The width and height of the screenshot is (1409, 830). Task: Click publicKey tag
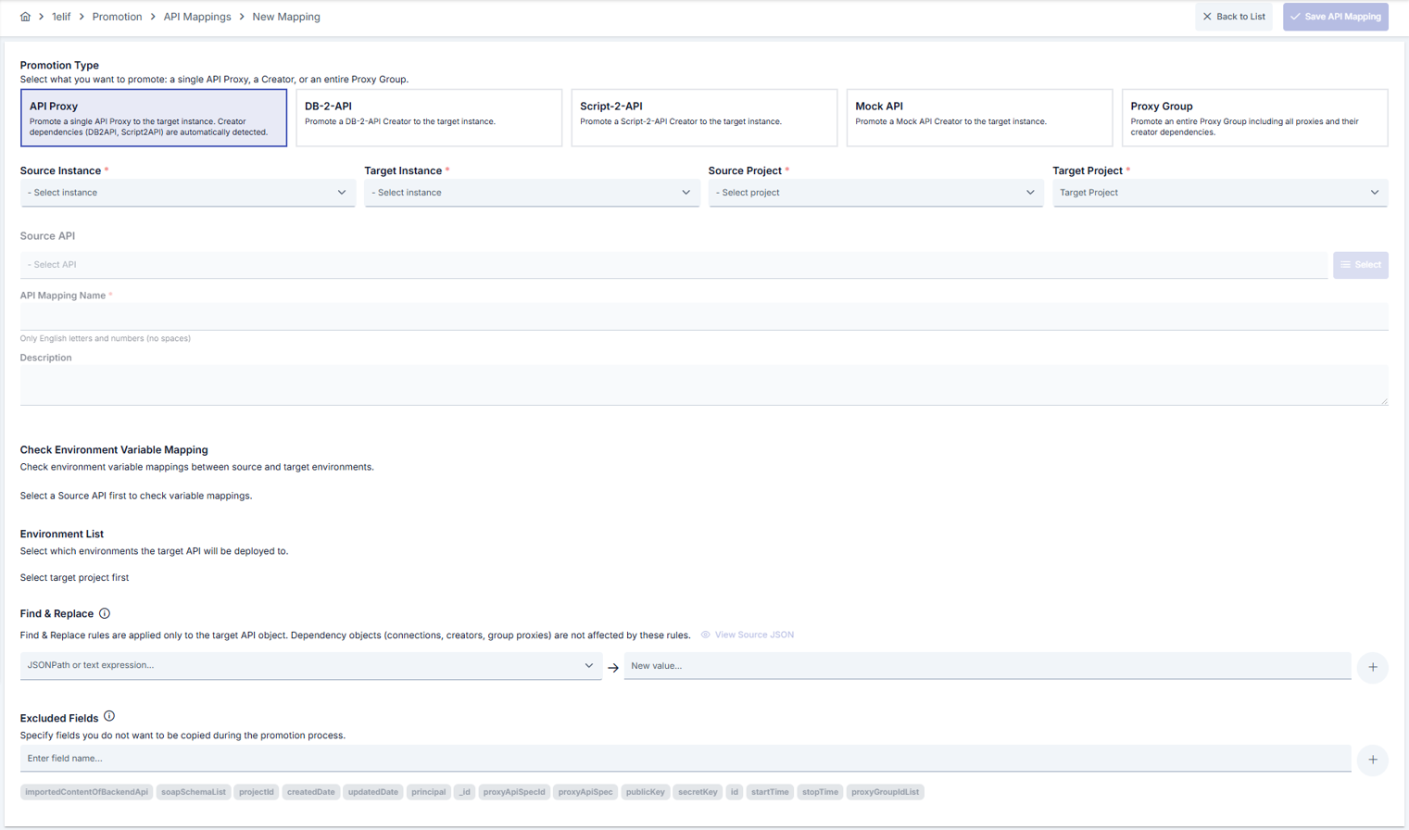click(x=646, y=792)
